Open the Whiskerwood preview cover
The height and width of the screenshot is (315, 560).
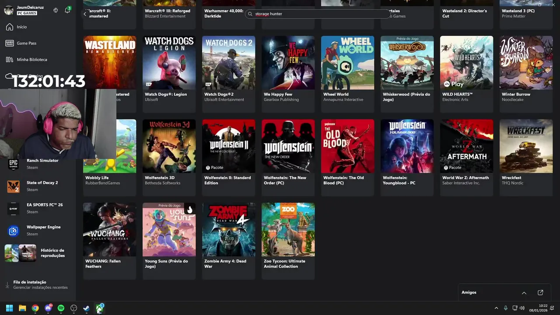point(407,63)
